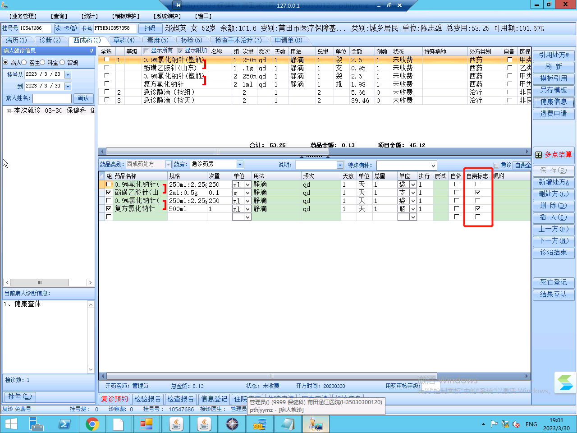This screenshot has width=577, height=433.
Task: Click the 诊治结束 button
Action: point(554,253)
